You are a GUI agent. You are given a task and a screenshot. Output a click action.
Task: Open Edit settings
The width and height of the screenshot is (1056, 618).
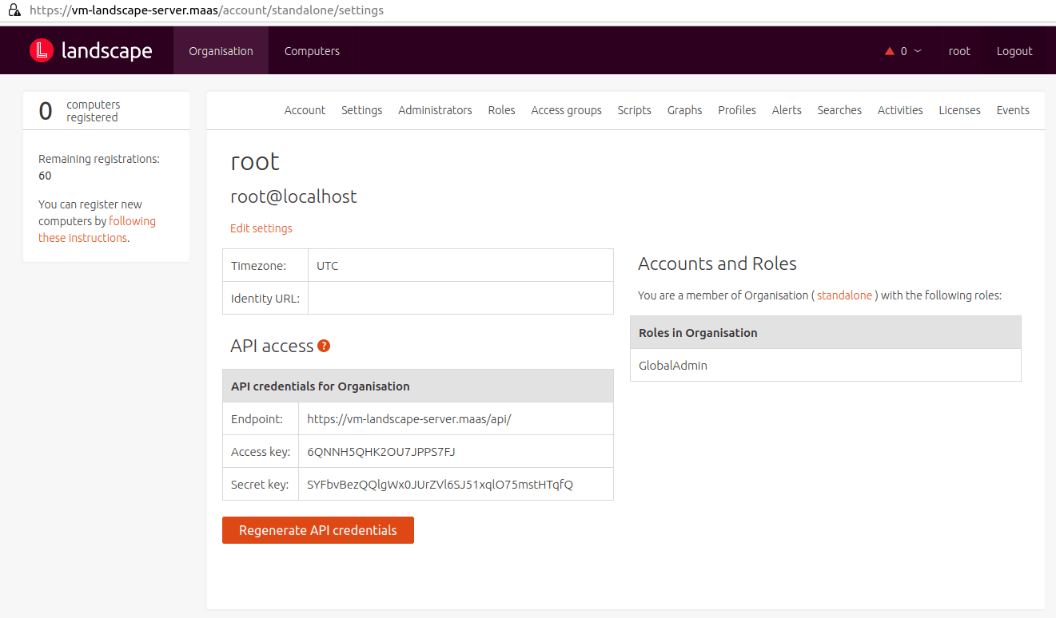(x=261, y=228)
